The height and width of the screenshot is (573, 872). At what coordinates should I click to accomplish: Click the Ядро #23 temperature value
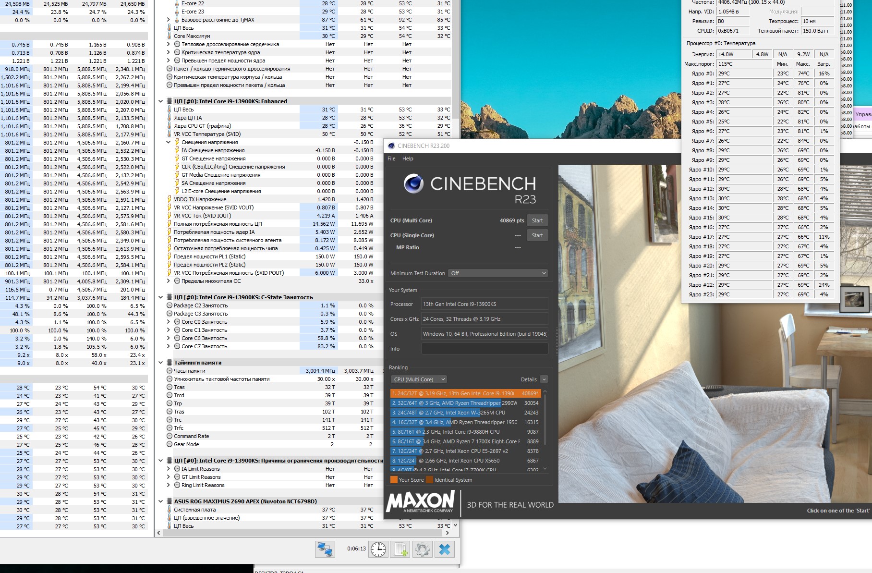pos(744,294)
